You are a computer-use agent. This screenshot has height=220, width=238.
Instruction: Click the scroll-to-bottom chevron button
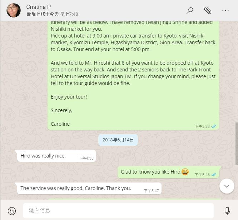(227, 186)
